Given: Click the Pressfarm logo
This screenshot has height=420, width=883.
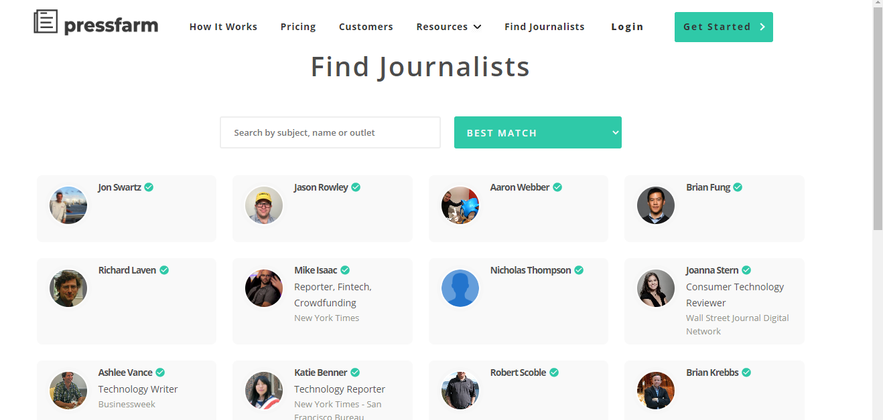Looking at the screenshot, I should 96,23.
